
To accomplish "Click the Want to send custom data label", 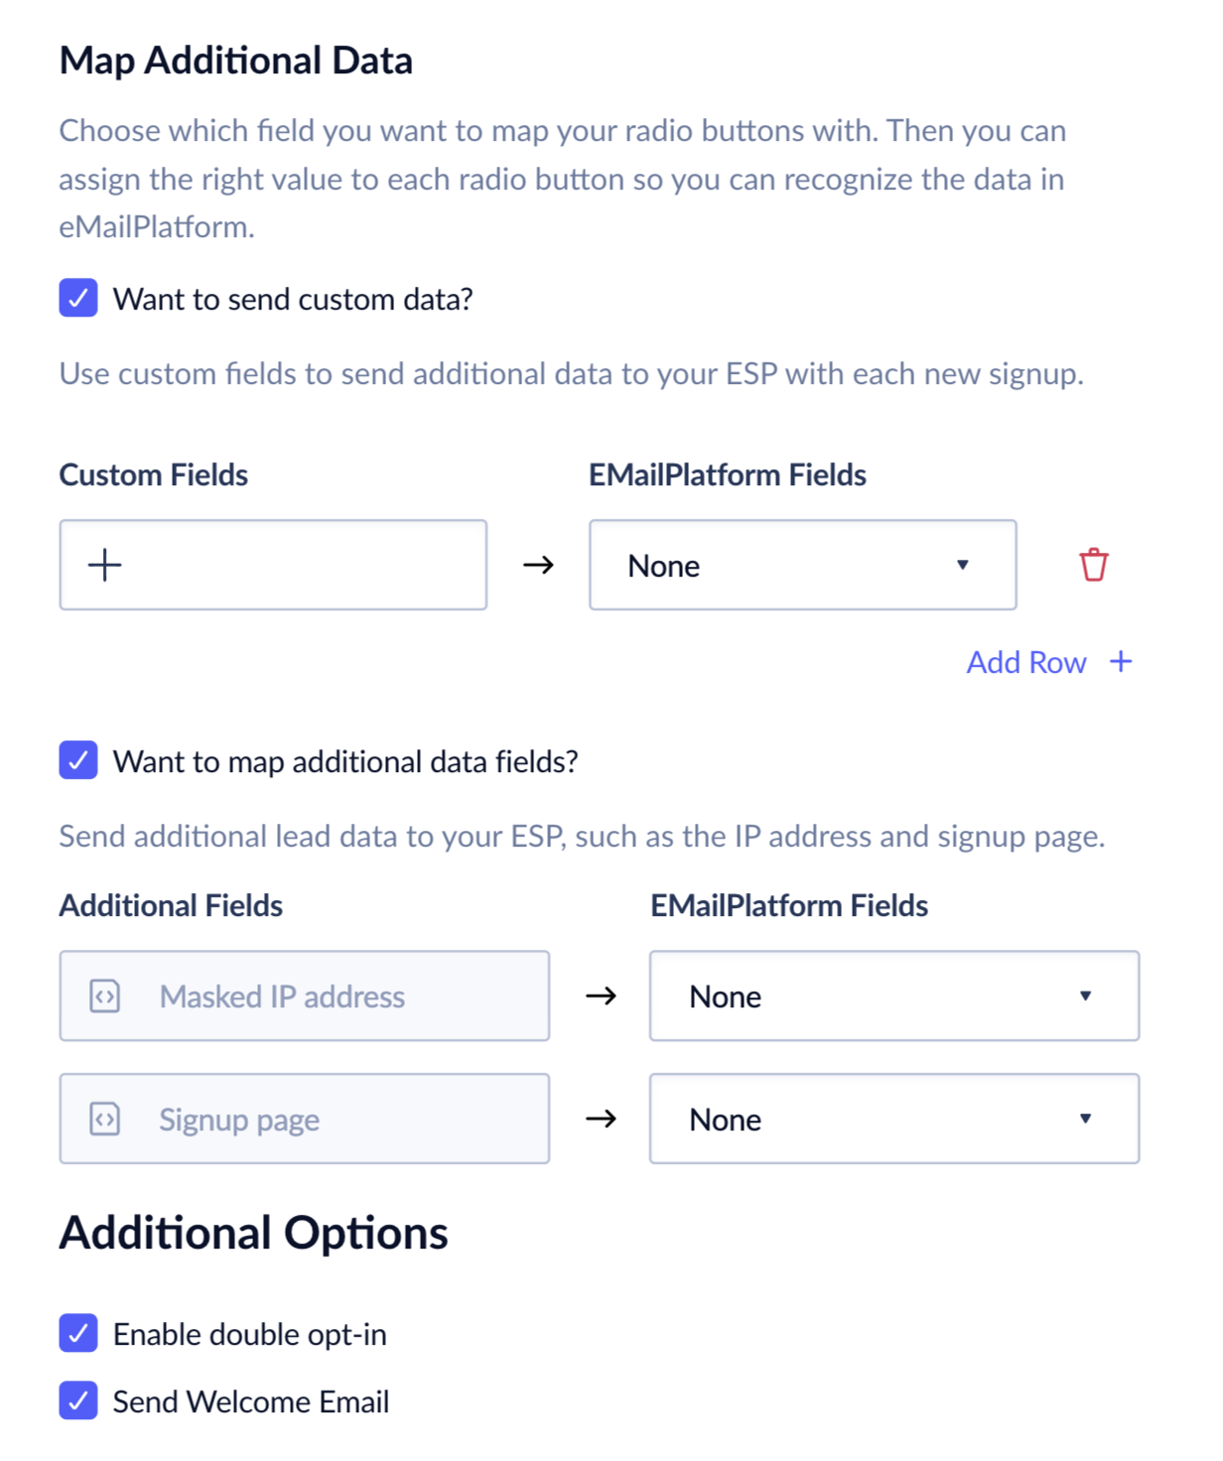I will tap(293, 299).
